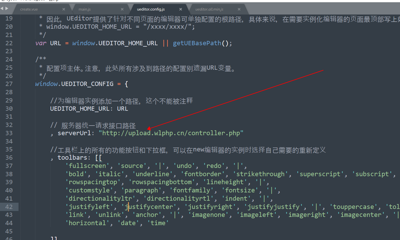
Task: Click 'fontsize' toolbar string
Action: click(x=240, y=190)
